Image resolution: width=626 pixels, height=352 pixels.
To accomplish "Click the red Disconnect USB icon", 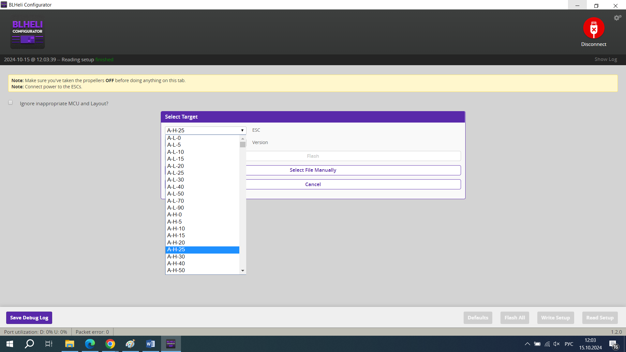I will (x=593, y=28).
